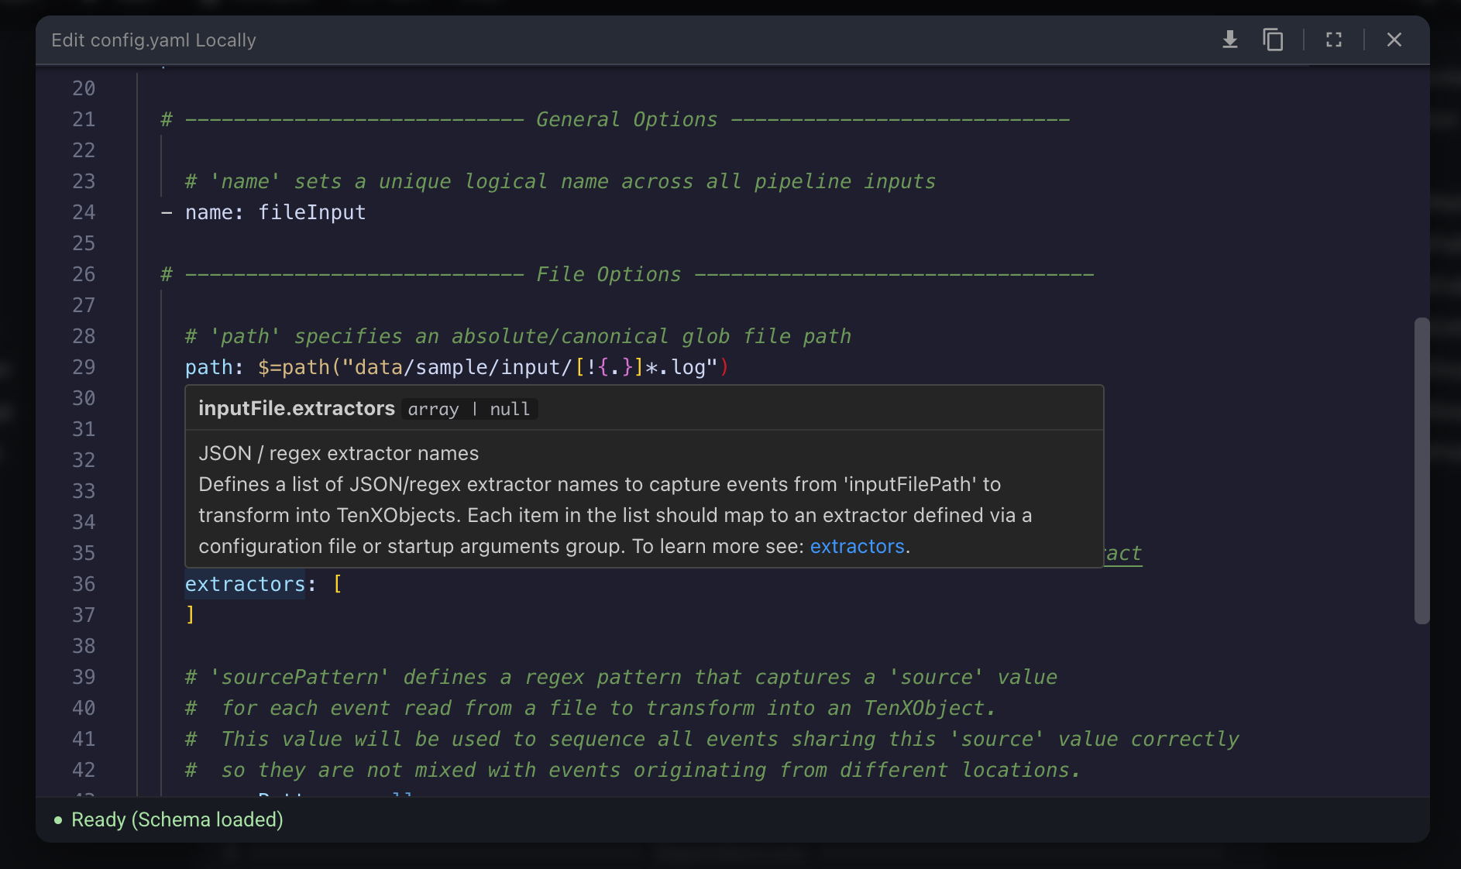Open the 'extractors' link in the tooltip
This screenshot has height=869, width=1461.
click(857, 546)
